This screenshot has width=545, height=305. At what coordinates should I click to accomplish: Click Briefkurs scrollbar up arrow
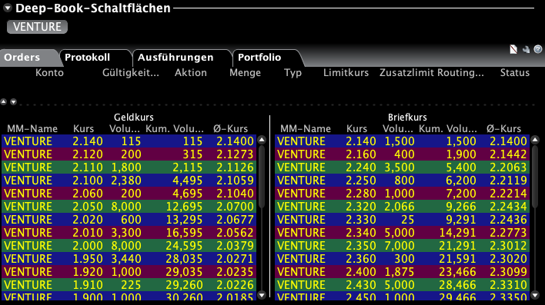(535, 140)
